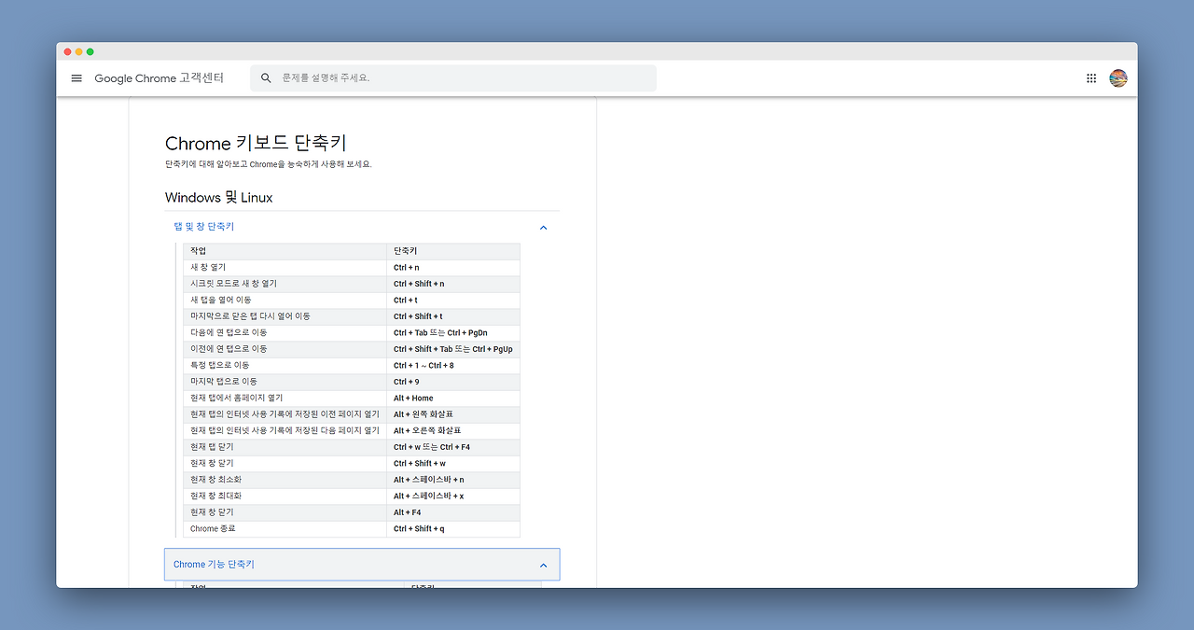Viewport: 1194px width, 630px height.
Task: Click the search magnifier icon
Action: pos(266,78)
